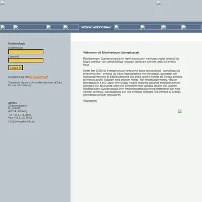
Task: Focus the Lösenord password field
Action: click(26, 60)
